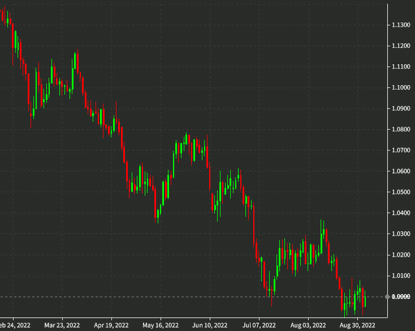Select the Aug 30, 2022 date label
The image size is (415, 331).
tap(357, 325)
